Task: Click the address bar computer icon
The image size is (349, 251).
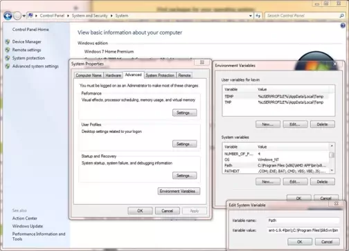Action: coord(30,15)
